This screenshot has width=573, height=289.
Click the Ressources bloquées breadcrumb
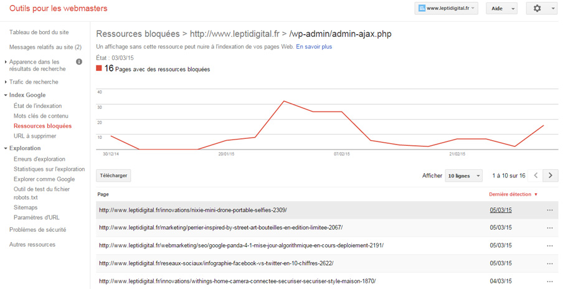click(x=138, y=34)
